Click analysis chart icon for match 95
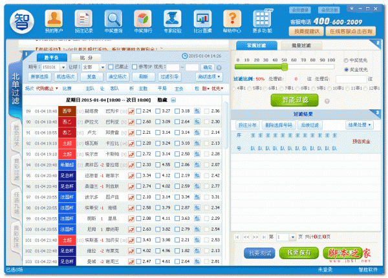Viewport: 388px width, 278px height. coord(131,176)
